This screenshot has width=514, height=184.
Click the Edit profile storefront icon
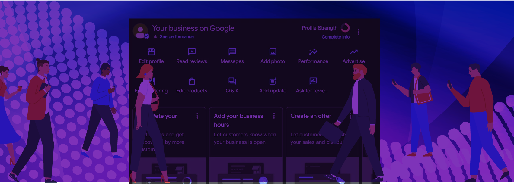click(152, 52)
